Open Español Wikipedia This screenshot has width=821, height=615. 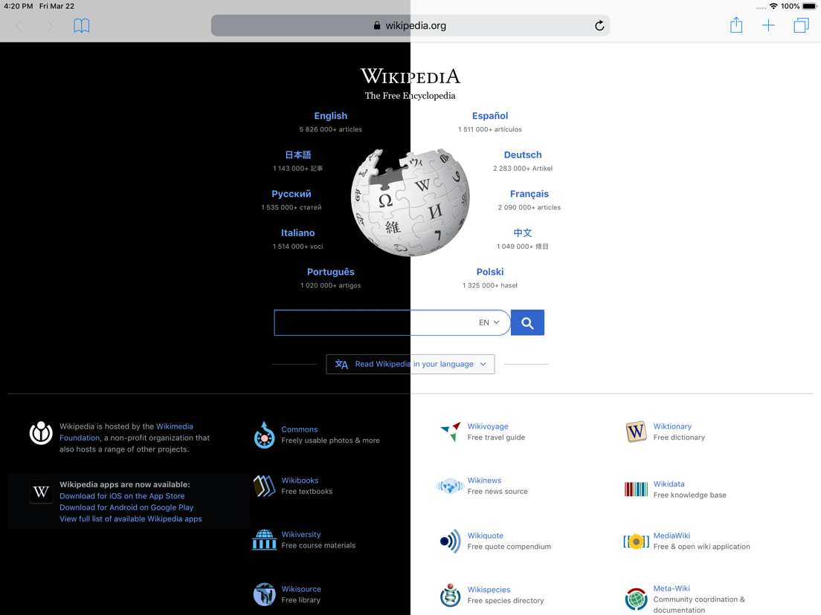pos(490,116)
